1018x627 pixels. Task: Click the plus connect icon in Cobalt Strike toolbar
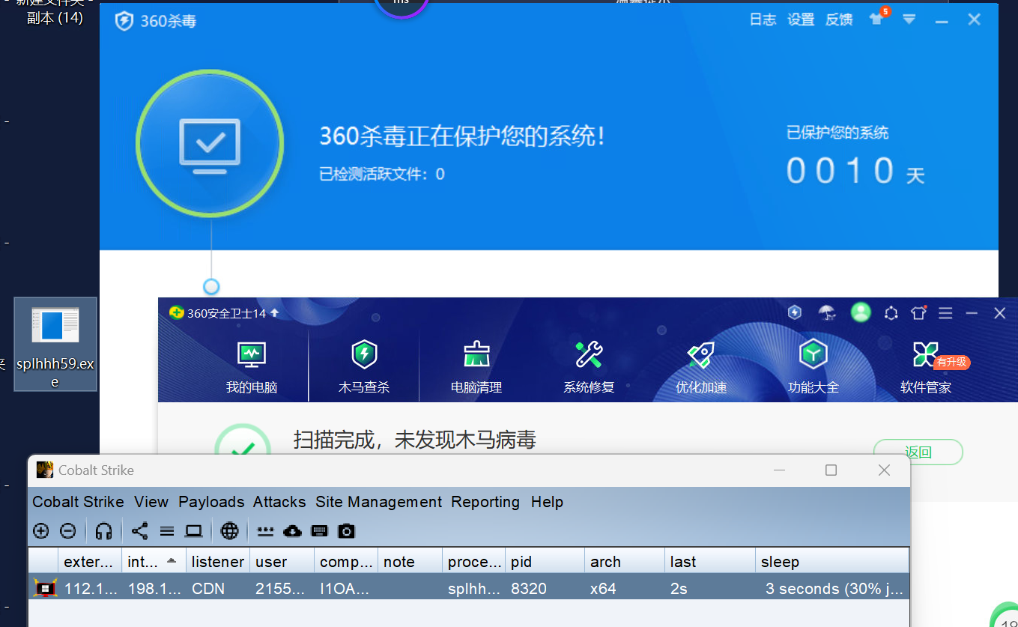click(x=41, y=531)
